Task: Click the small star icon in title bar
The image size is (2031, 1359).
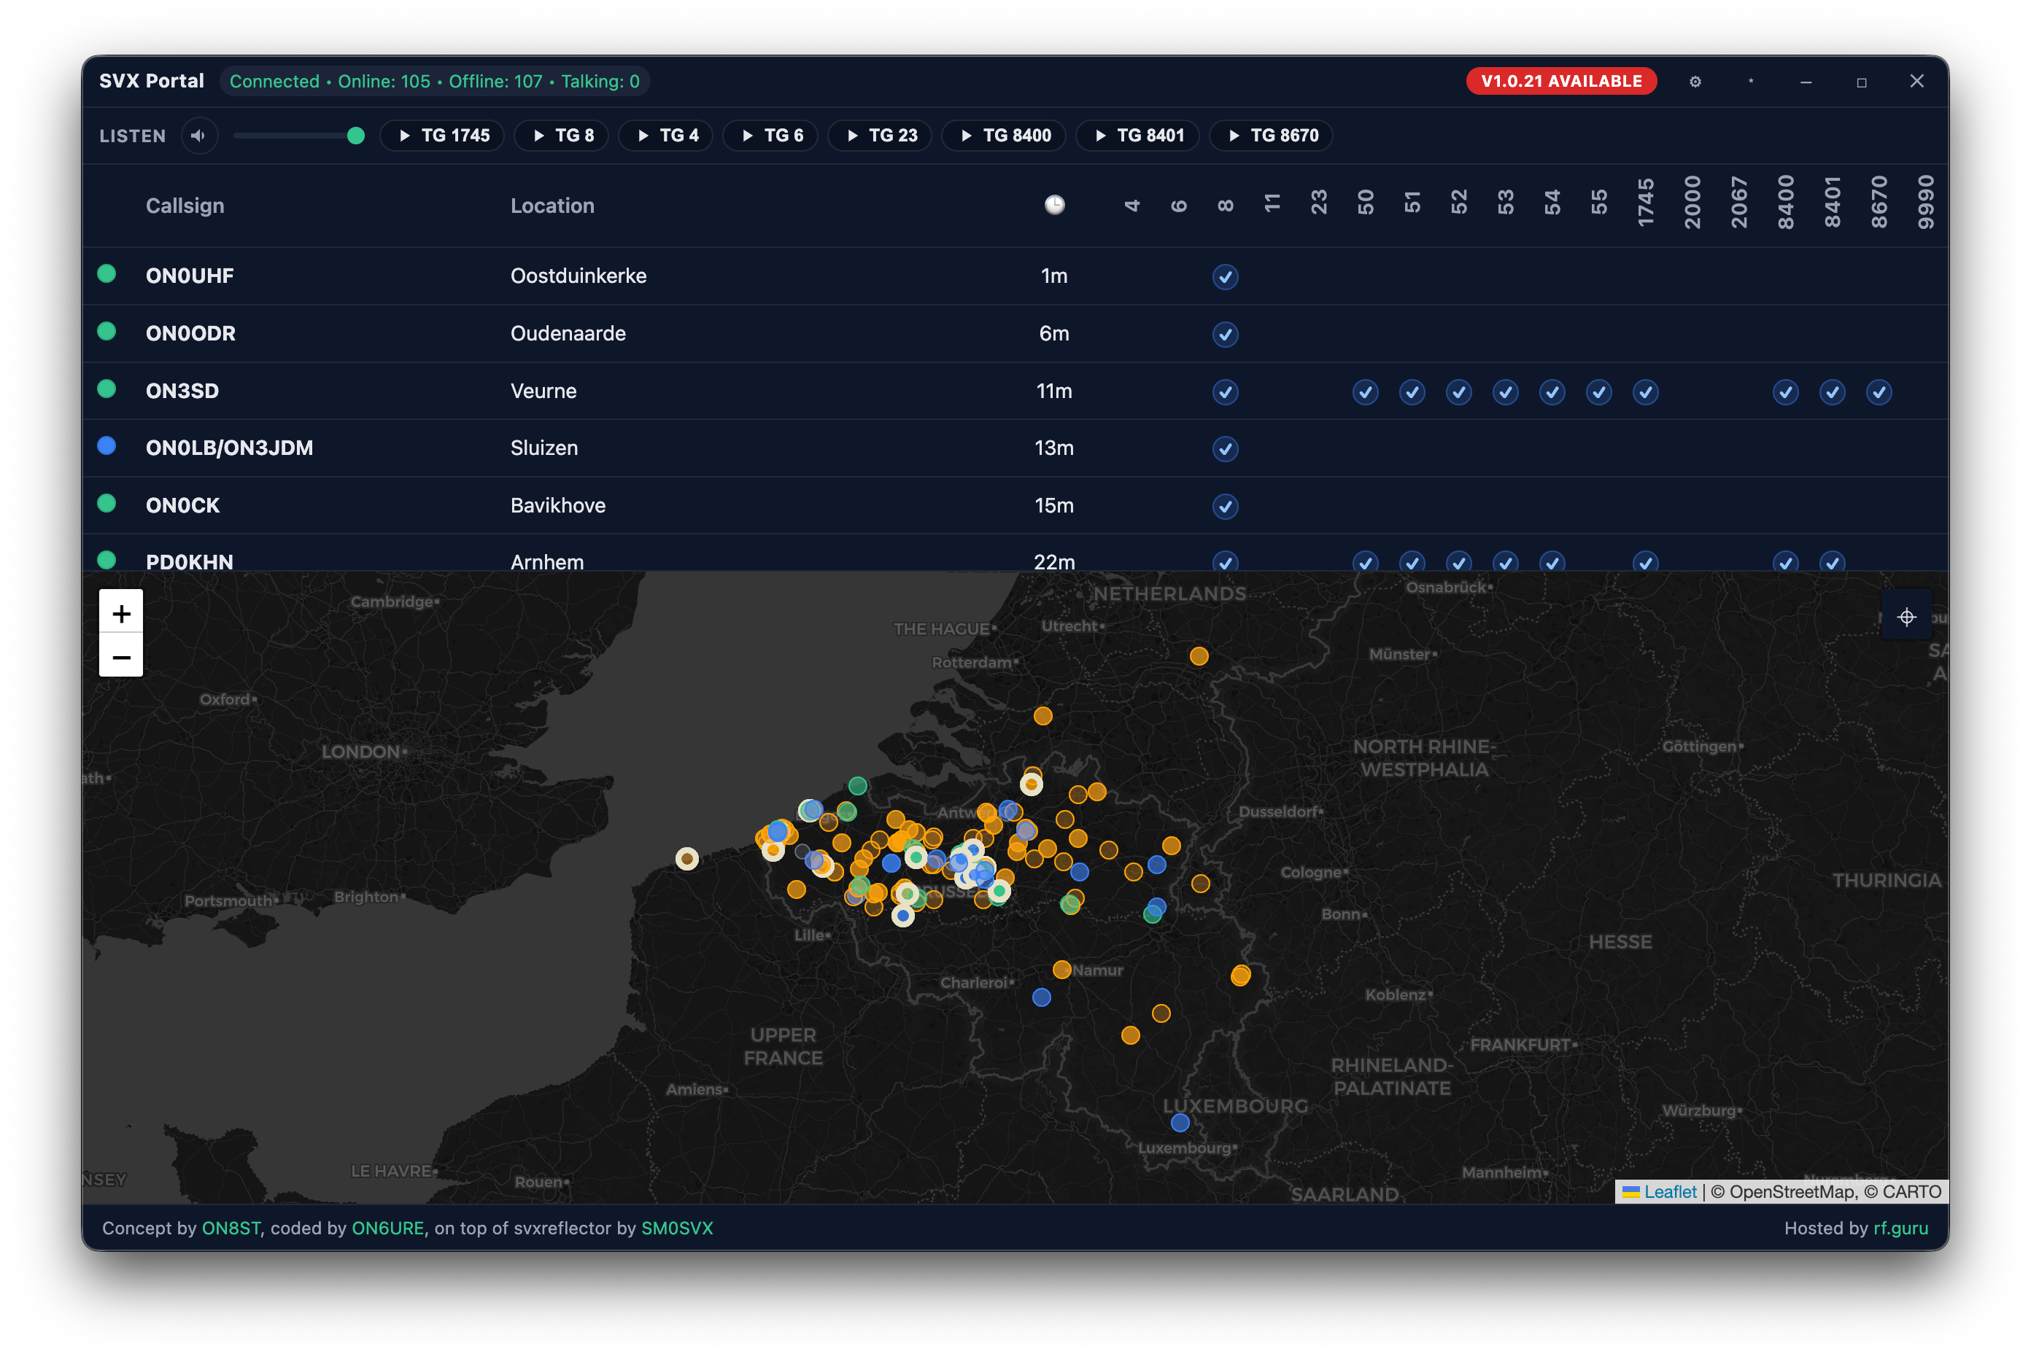Action: point(1750,82)
